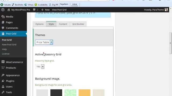Click the Media sidebar icon
The image size is (172, 96).
(3, 17)
